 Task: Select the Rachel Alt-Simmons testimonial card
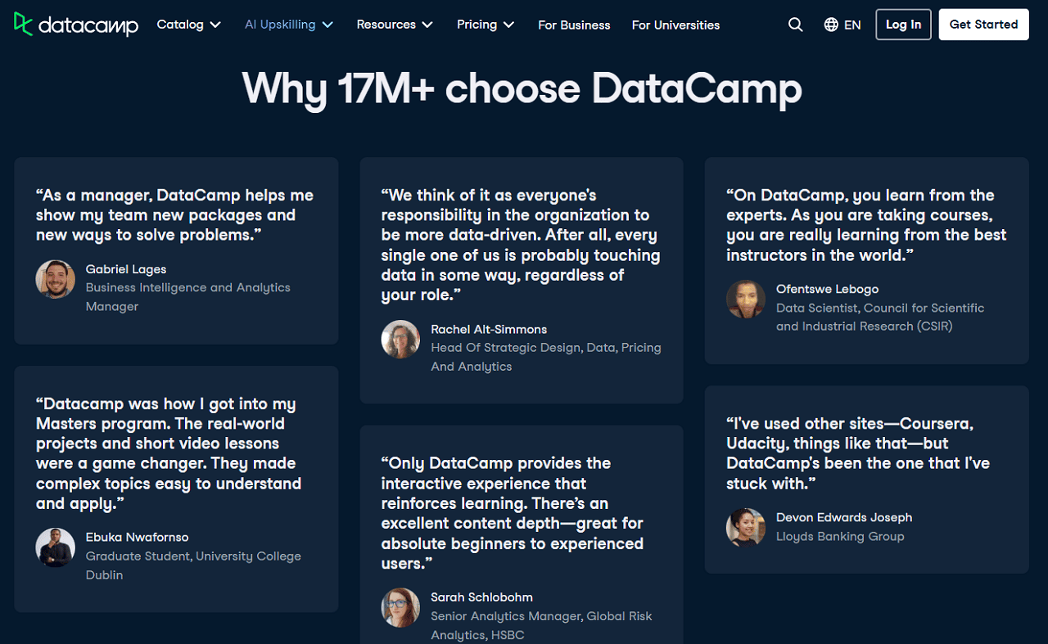pos(522,280)
